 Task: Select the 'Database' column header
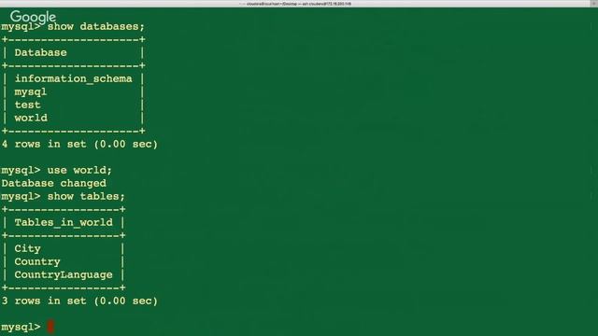click(40, 52)
